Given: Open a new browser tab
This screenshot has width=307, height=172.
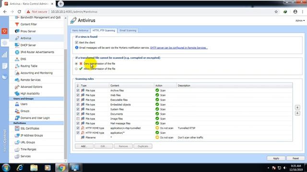Looking at the screenshot, I should pyautogui.click(x=61, y=4).
